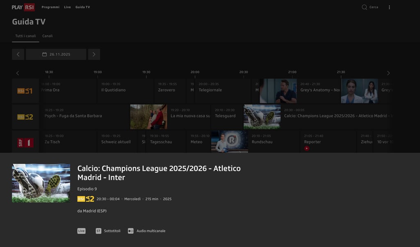Select the Tutti i canali tab
Viewport: 420px width, 247px height.
click(25, 36)
